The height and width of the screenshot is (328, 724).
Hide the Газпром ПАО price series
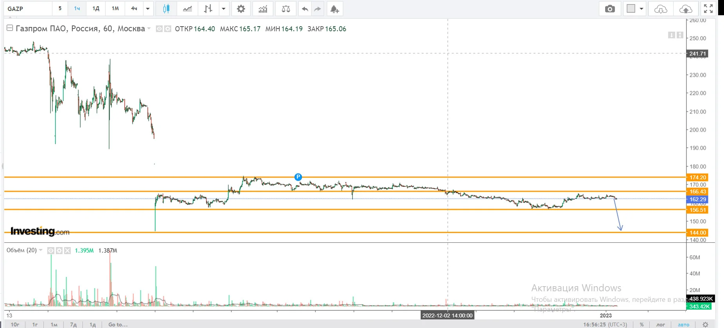click(159, 29)
